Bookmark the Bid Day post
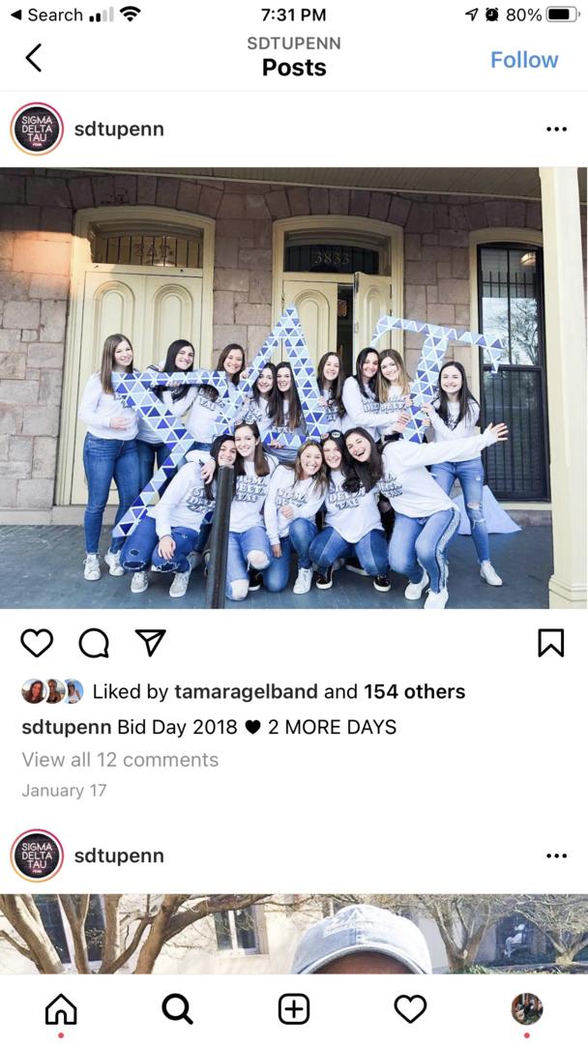 point(550,643)
